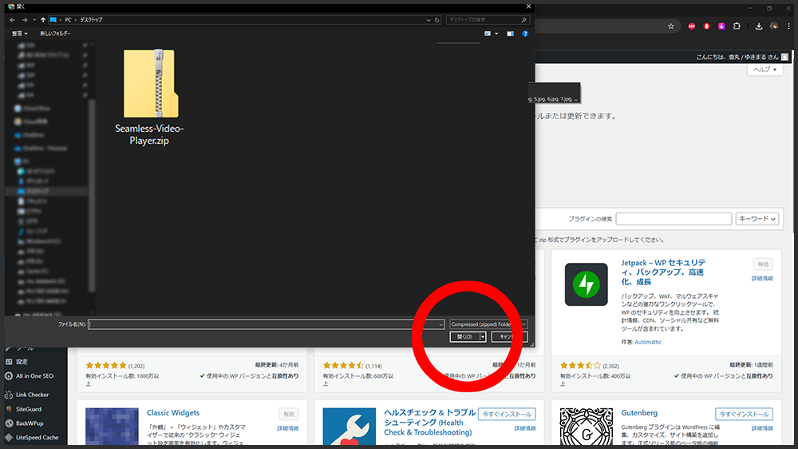The width and height of the screenshot is (798, 449).
Task: Click the PC breadcrumb in address bar
Action: tap(68, 20)
